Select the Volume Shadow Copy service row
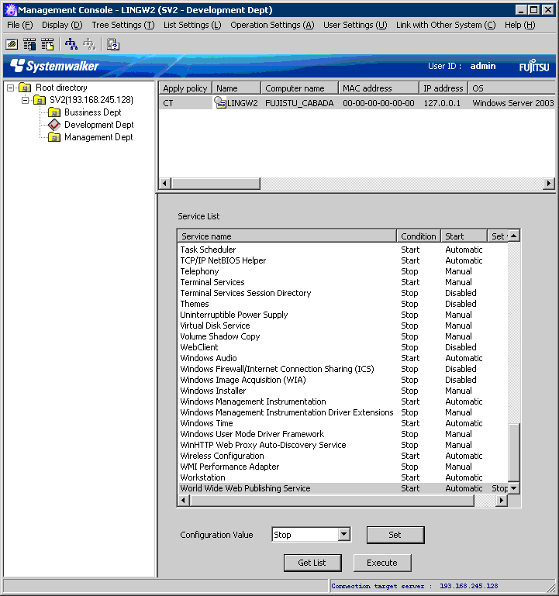559x596 pixels. 343,336
